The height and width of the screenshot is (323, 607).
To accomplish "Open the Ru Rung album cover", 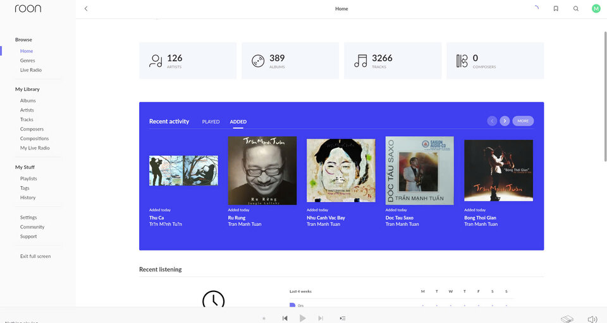I will pos(262,170).
